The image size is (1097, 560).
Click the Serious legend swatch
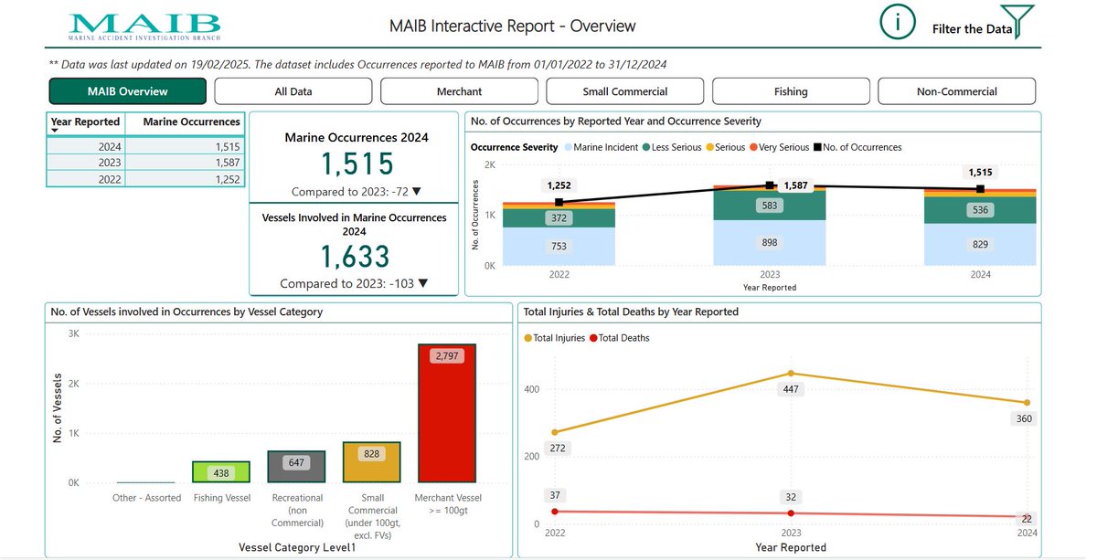(709, 147)
